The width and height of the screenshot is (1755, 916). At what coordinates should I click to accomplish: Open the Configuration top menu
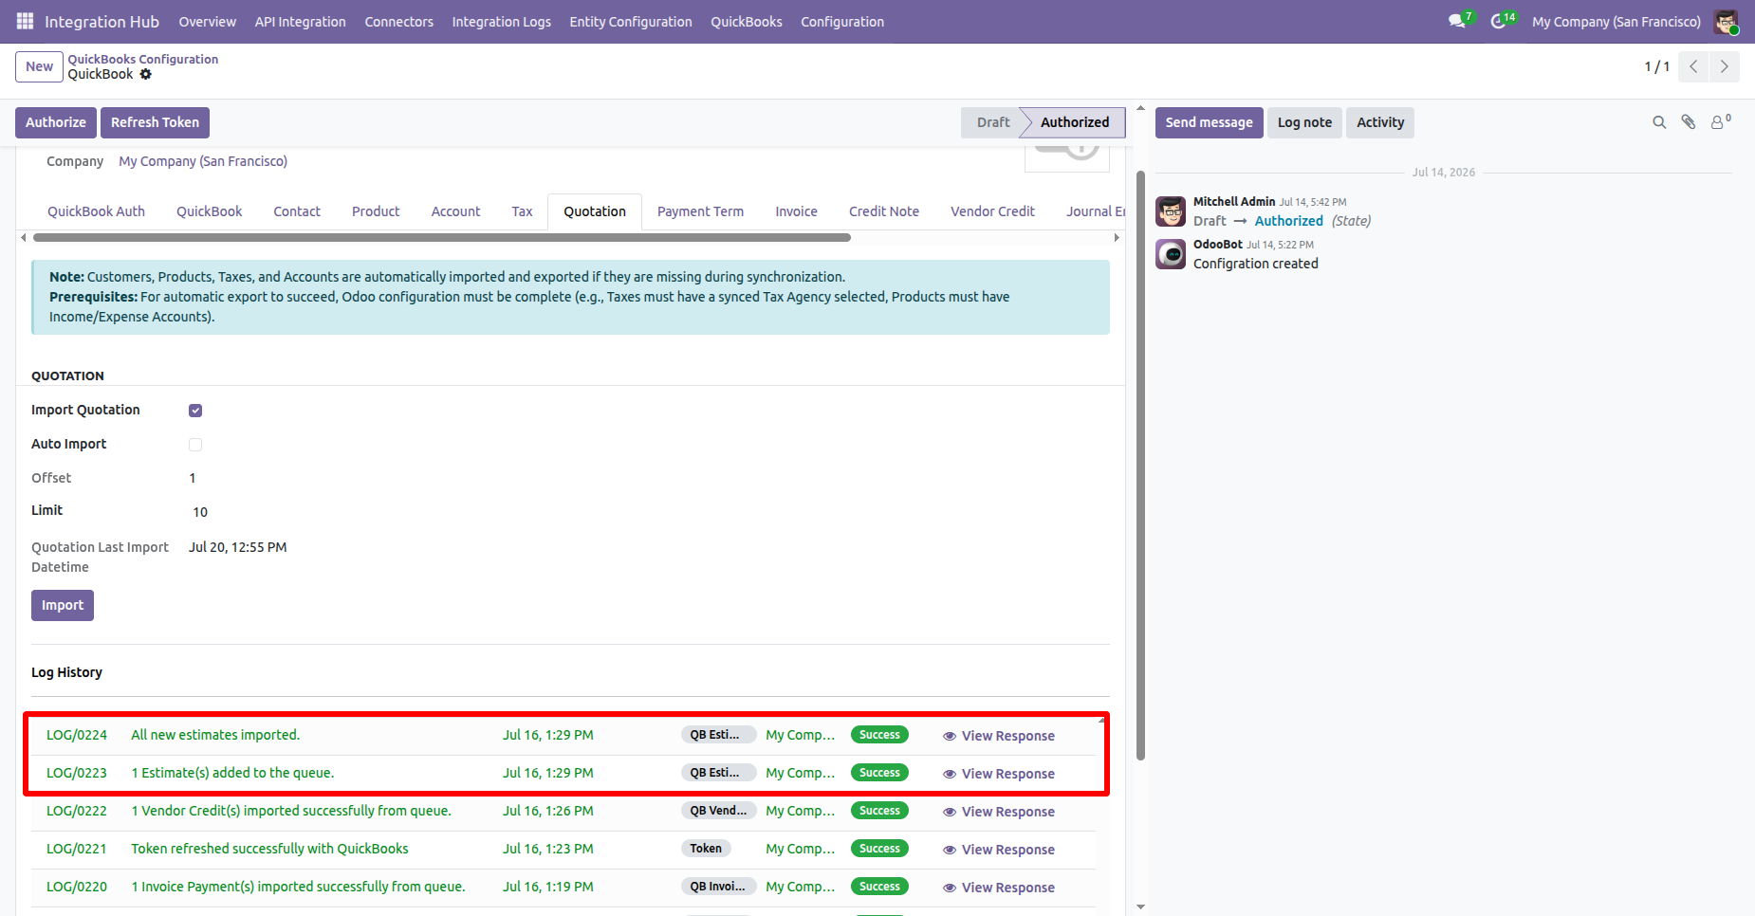pyautogui.click(x=842, y=21)
